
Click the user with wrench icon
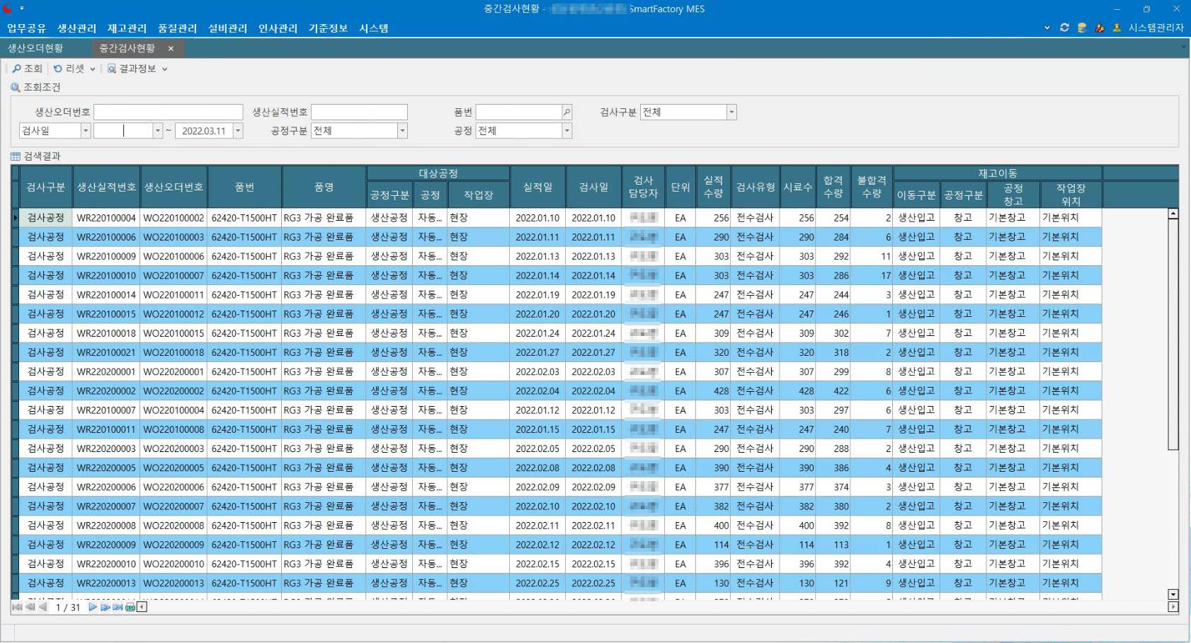point(1100,28)
